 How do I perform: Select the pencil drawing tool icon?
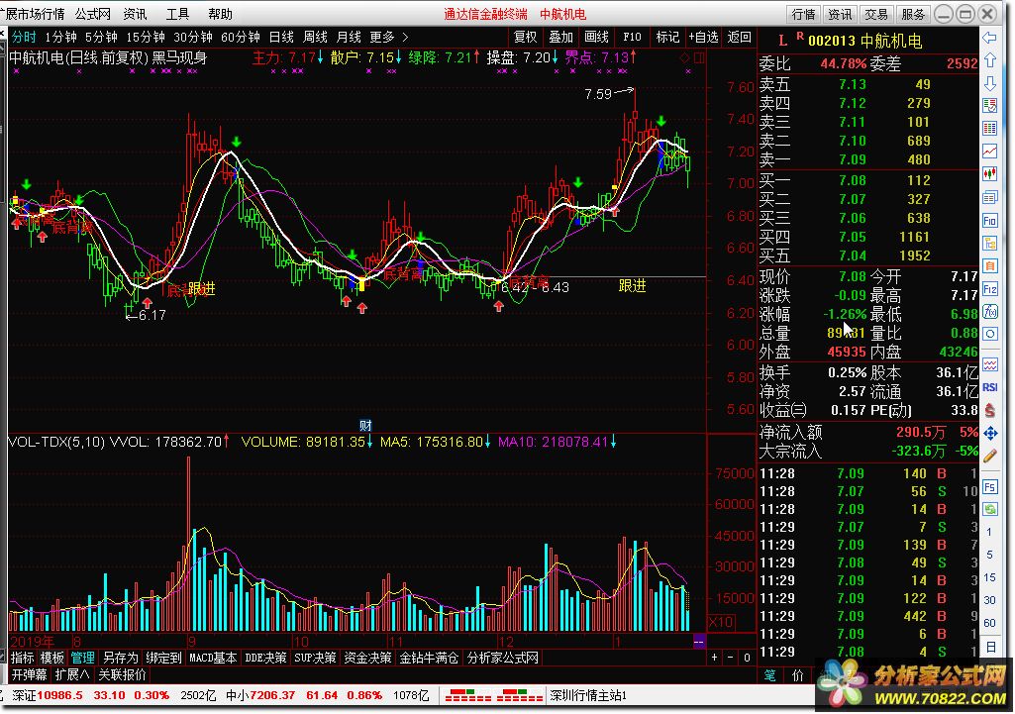point(990,456)
